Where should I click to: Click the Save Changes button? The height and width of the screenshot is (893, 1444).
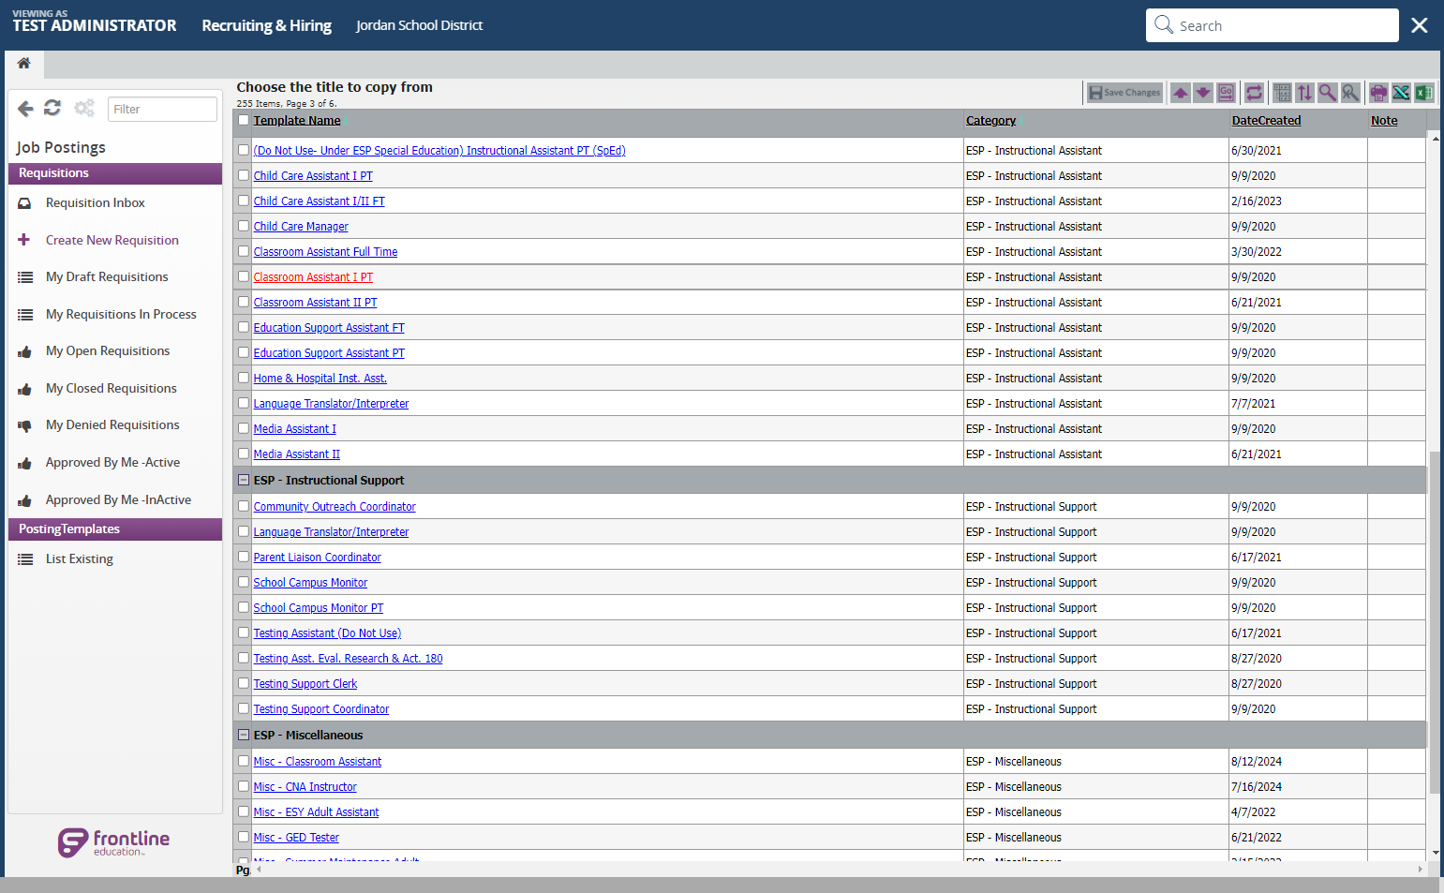[x=1124, y=93]
